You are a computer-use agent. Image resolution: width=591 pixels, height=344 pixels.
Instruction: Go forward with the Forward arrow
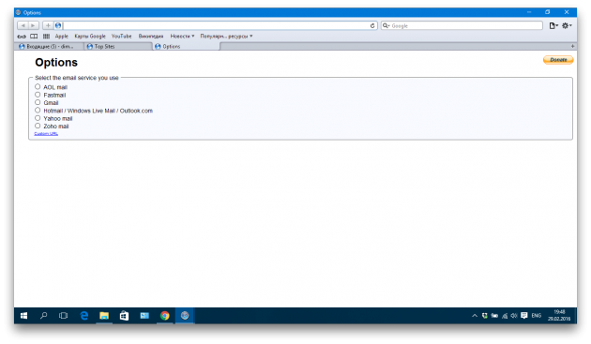tap(34, 25)
